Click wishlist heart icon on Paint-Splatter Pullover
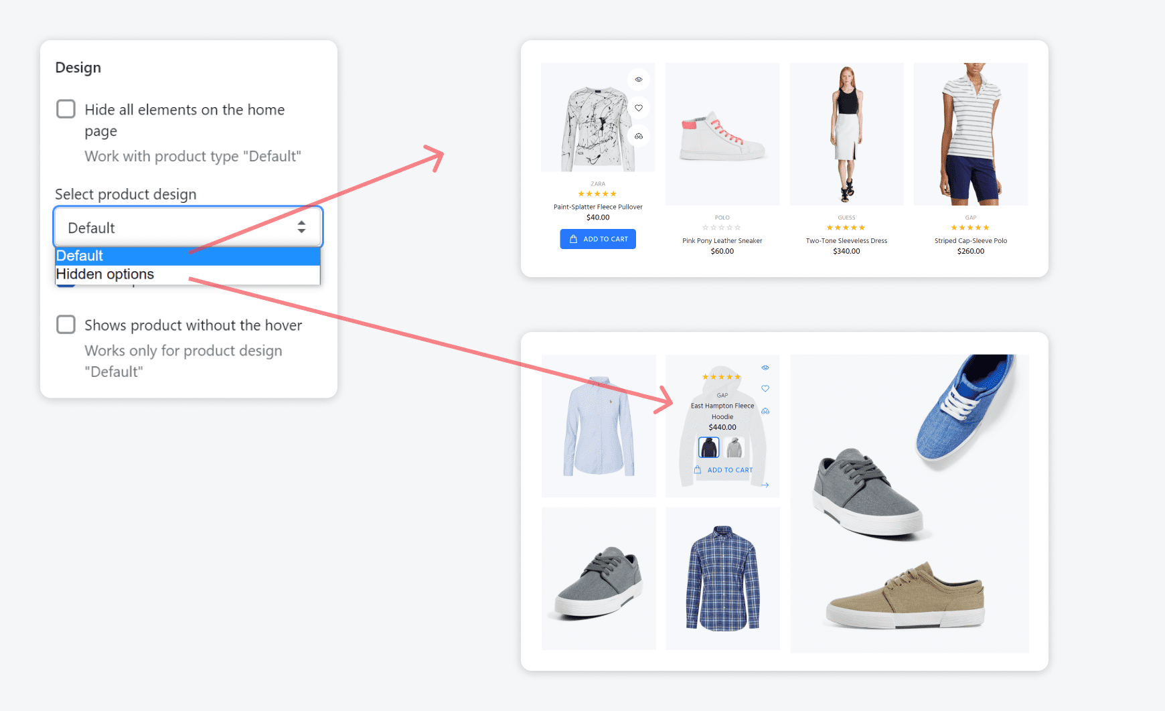This screenshot has width=1165, height=711. 639,108
